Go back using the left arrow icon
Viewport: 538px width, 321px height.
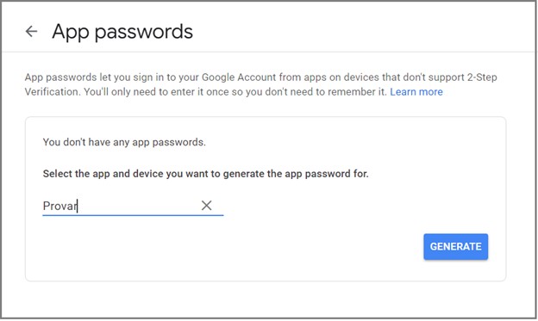click(31, 31)
